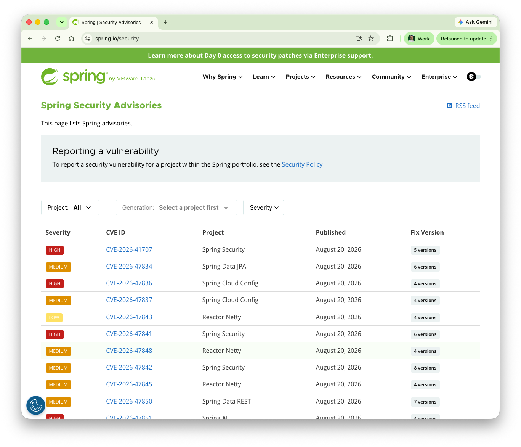Open advisory CVE-2026-47841

pos(129,334)
